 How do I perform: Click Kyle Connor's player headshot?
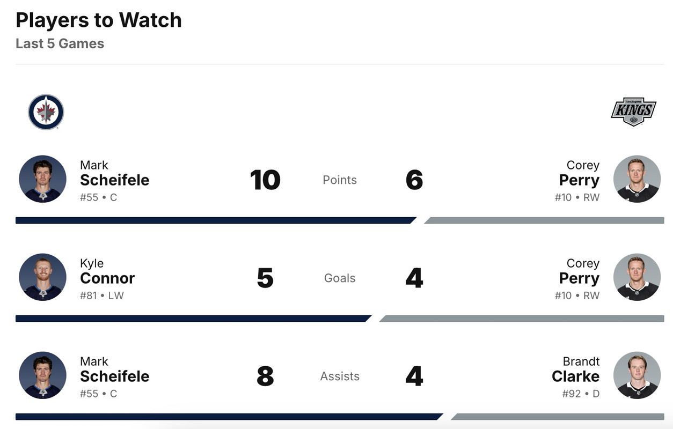[42, 277]
